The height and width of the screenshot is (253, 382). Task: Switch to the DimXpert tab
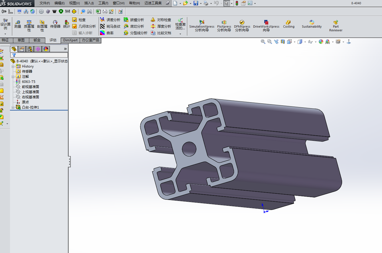click(x=70, y=40)
